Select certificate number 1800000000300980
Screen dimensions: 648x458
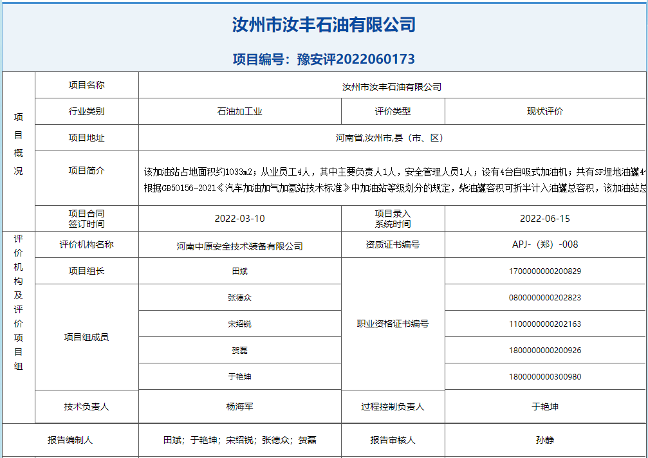545,377
